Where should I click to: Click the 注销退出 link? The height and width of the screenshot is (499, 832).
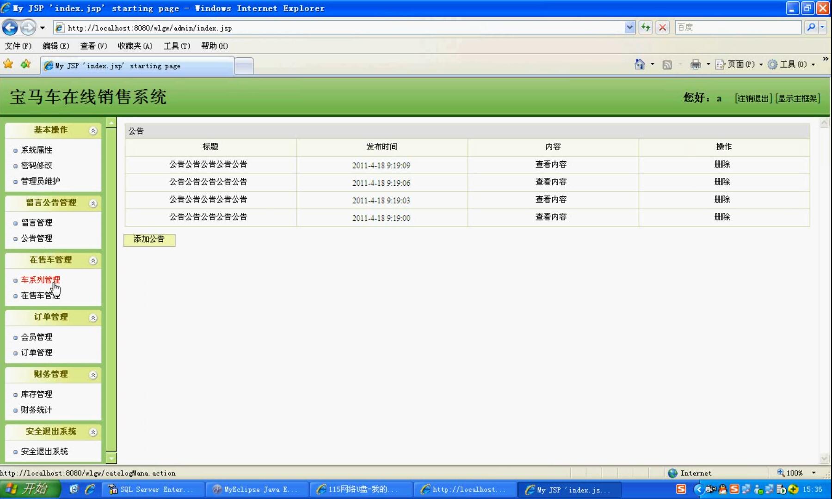pos(753,98)
